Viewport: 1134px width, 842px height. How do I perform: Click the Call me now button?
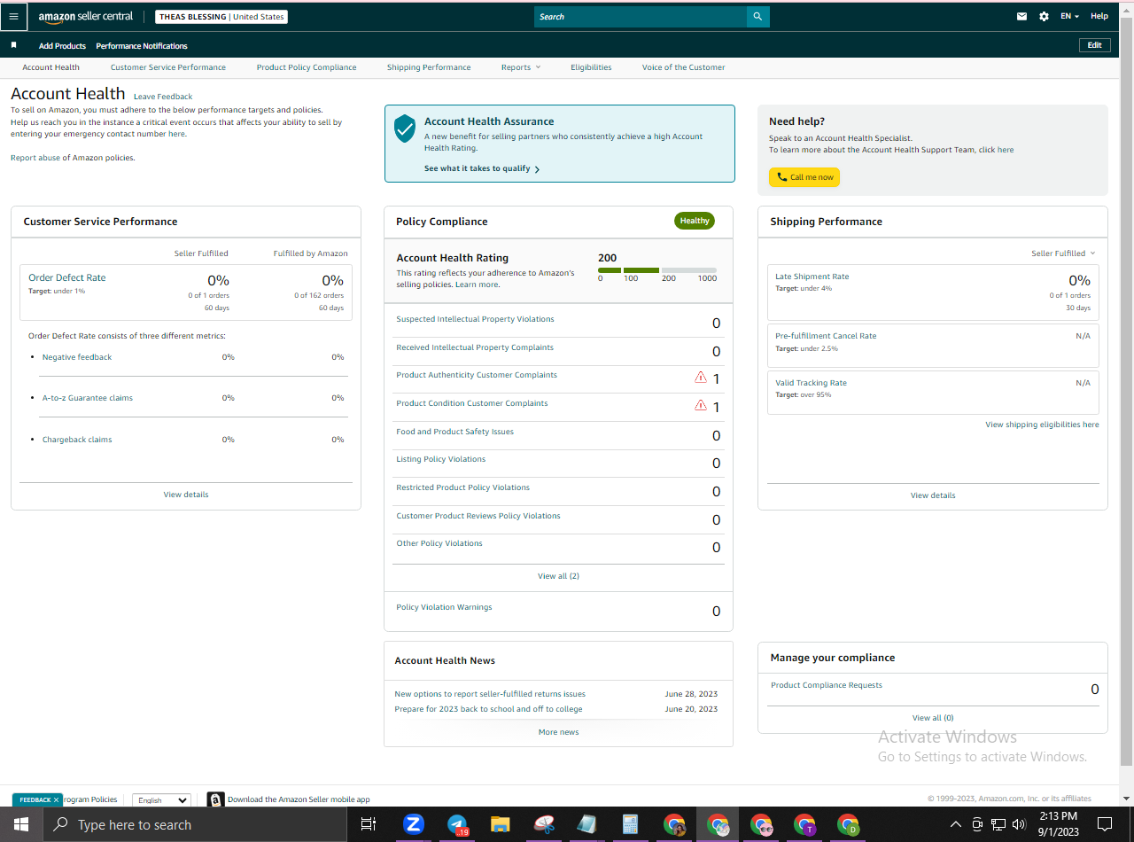pos(804,177)
